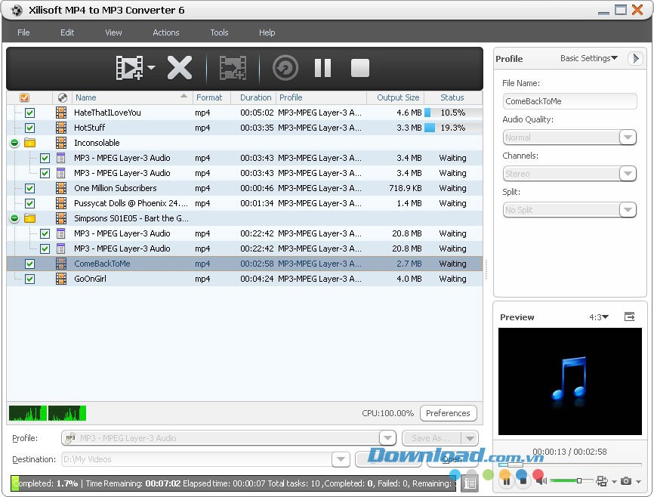Take a snapshot with the camera icon

coord(627,481)
